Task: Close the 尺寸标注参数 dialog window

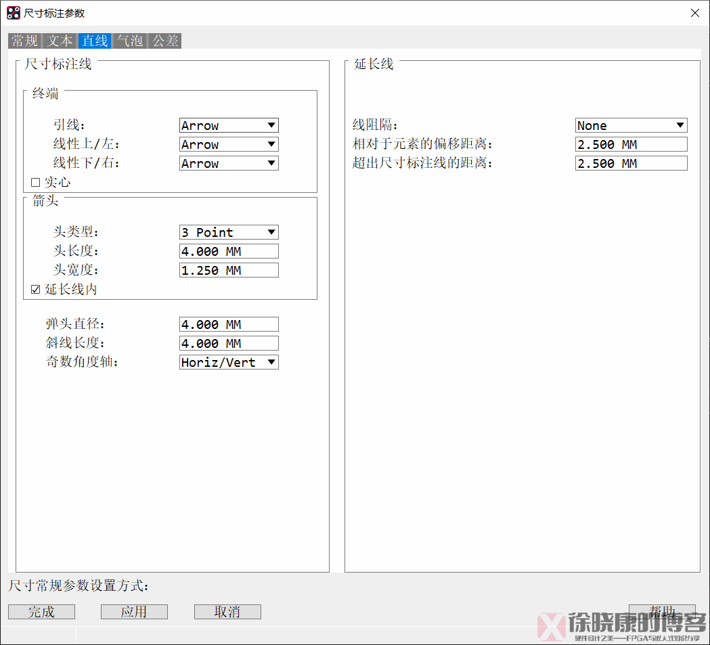Action: coord(694,13)
